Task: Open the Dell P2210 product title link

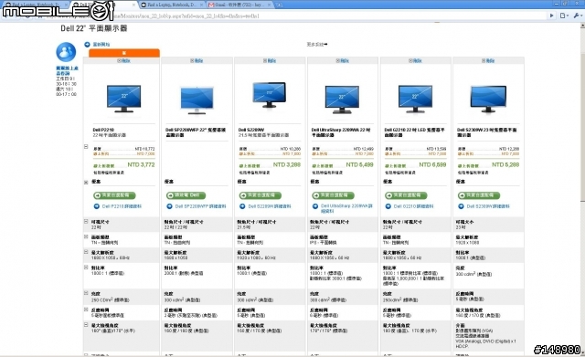Action: 103,130
